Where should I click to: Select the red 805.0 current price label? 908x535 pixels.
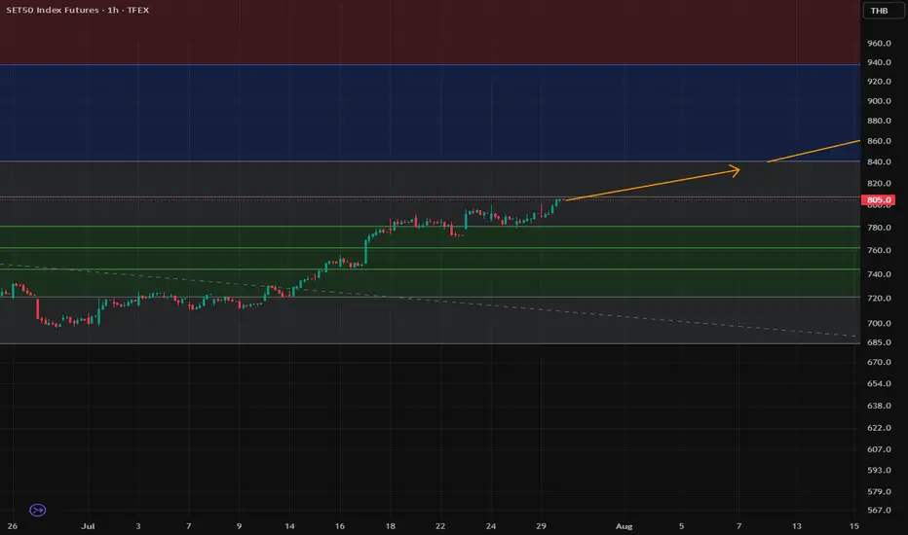[x=879, y=199]
